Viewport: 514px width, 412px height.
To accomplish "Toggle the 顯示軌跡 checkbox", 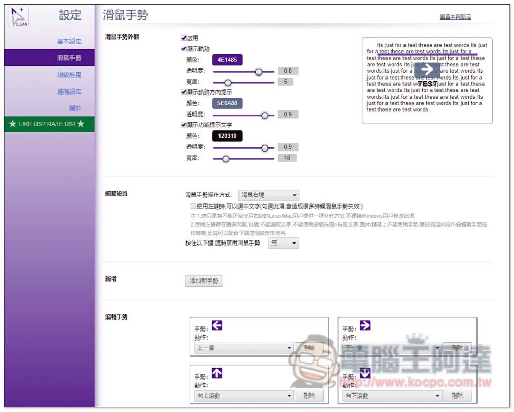I will (x=183, y=48).
